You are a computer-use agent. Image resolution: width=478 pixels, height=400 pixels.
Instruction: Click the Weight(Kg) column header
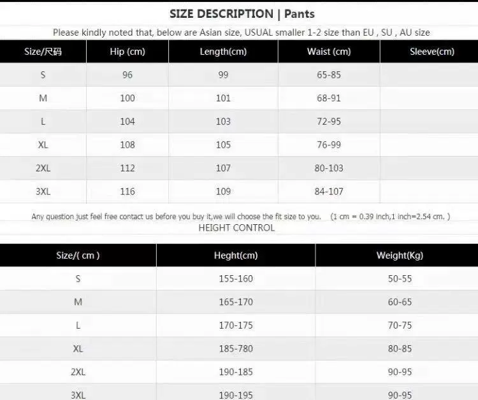point(400,255)
